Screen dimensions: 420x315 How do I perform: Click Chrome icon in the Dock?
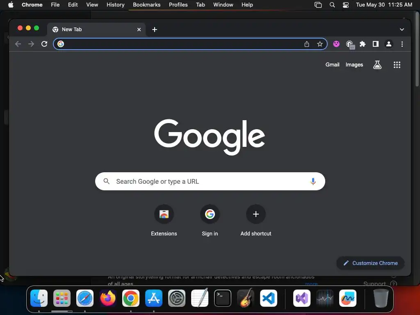click(131, 298)
